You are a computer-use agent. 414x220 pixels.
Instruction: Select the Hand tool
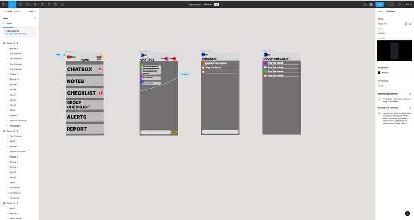[x=55, y=4]
